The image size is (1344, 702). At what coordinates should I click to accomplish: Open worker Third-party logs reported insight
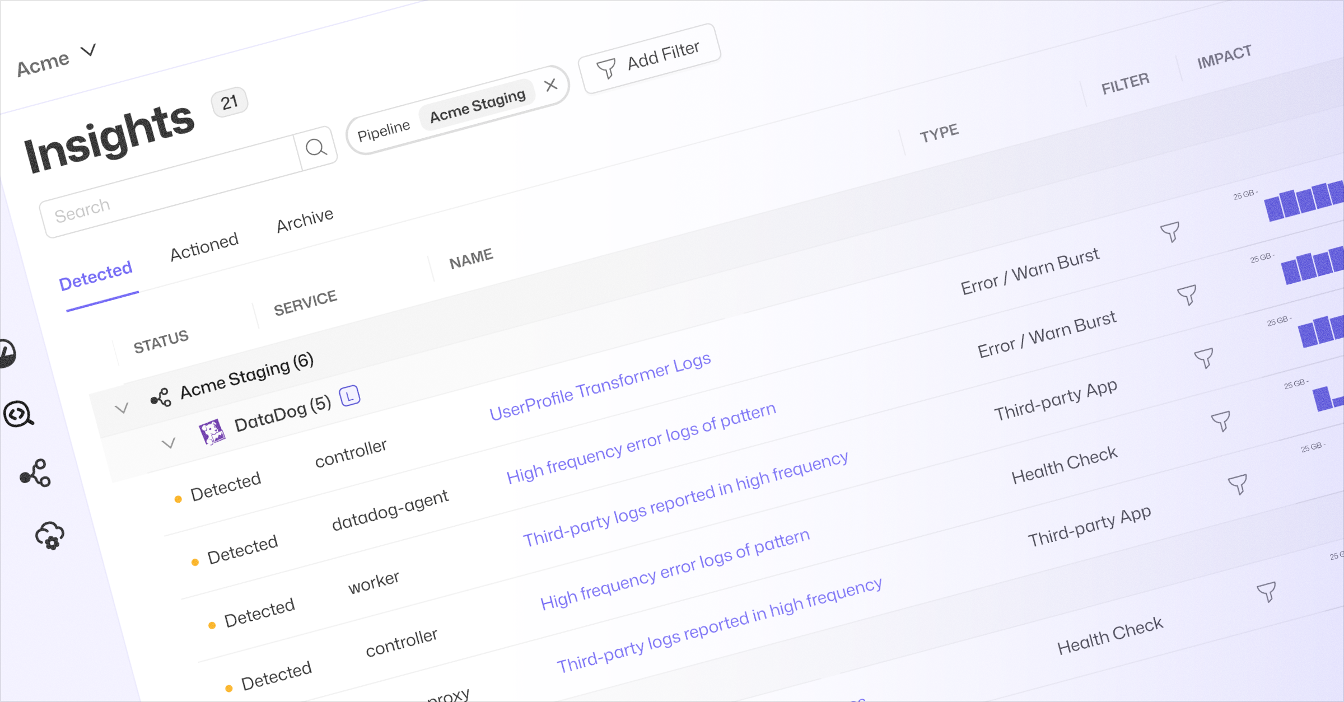(x=685, y=499)
